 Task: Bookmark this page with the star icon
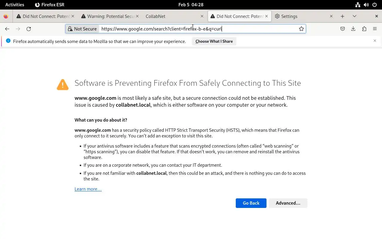point(301,29)
